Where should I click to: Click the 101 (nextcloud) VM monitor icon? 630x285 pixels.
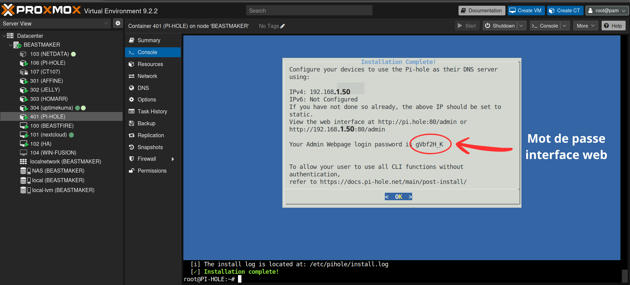(24, 135)
